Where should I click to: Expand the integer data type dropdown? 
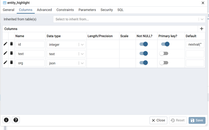click(x=82, y=45)
